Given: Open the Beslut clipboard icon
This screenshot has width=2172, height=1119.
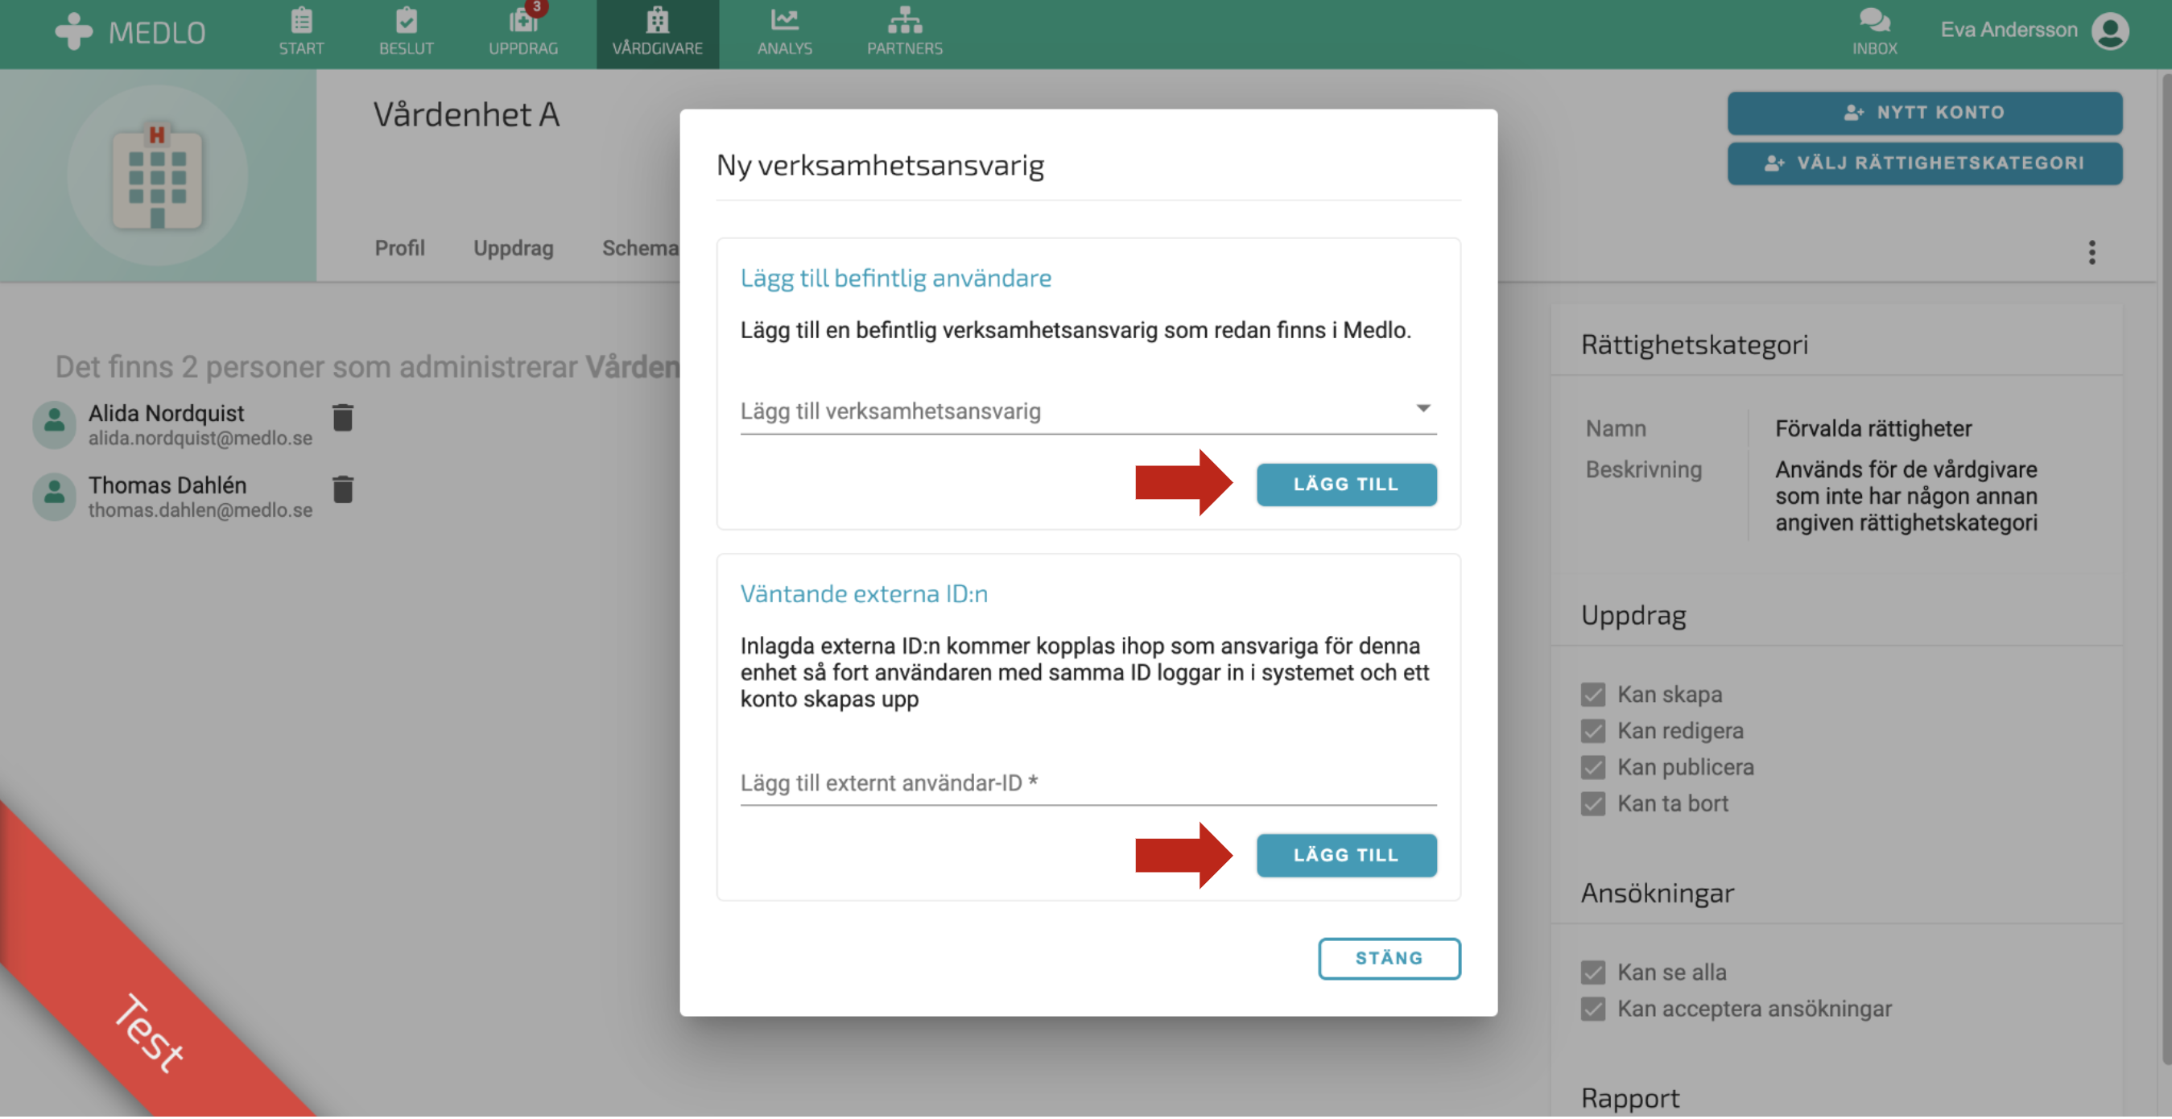Looking at the screenshot, I should [x=406, y=21].
